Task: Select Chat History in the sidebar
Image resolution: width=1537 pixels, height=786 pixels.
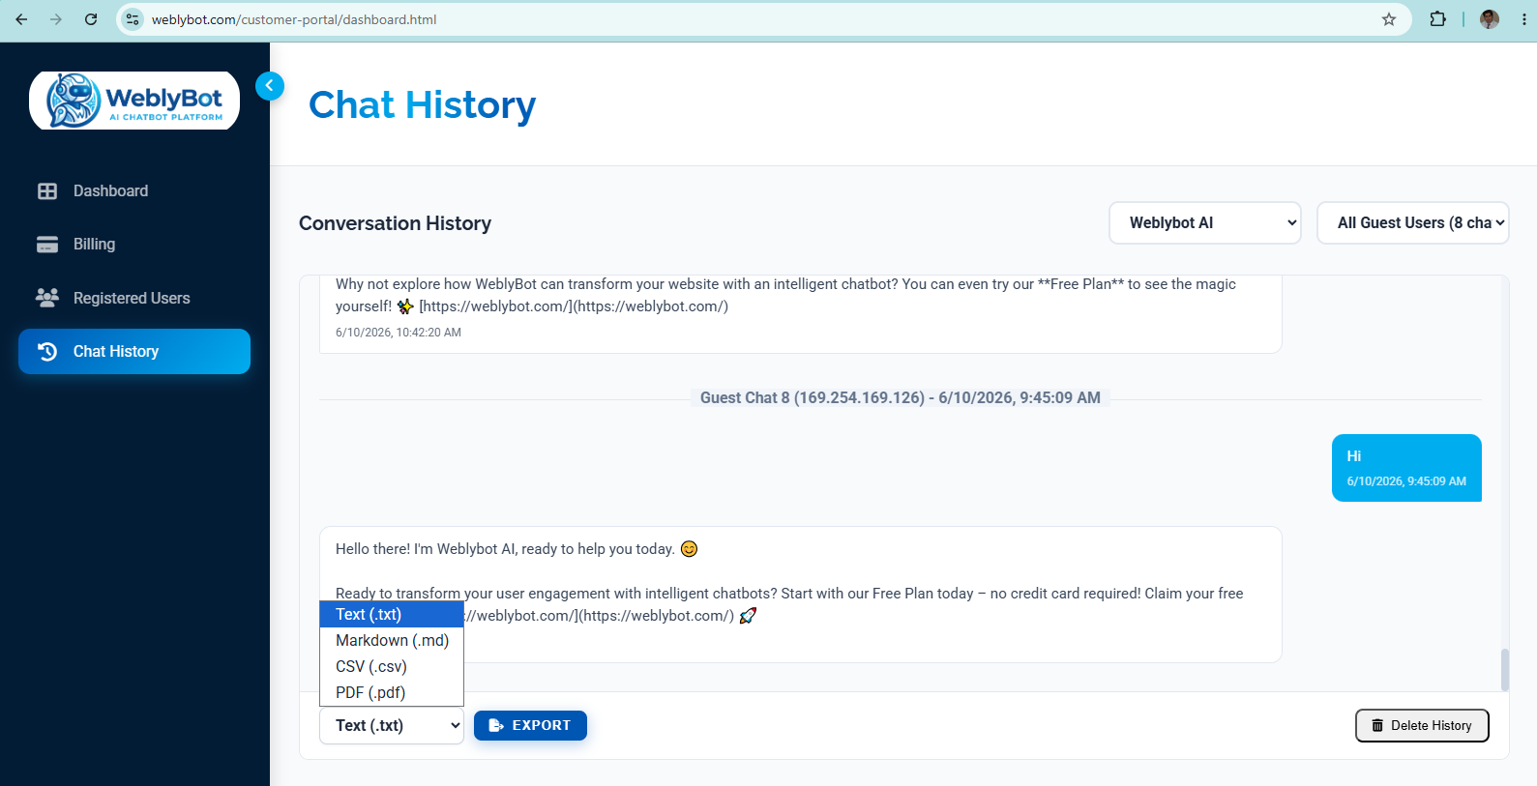Action: coord(134,351)
